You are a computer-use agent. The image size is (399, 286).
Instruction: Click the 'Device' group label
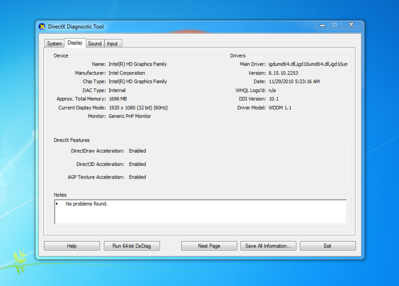point(61,56)
